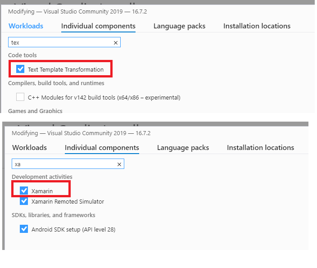Open Workloads tab above the 'xa' search
317x268 pixels.
point(29,148)
